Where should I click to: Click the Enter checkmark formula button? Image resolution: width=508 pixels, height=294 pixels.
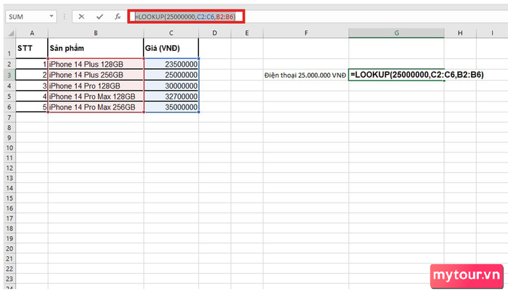[99, 17]
